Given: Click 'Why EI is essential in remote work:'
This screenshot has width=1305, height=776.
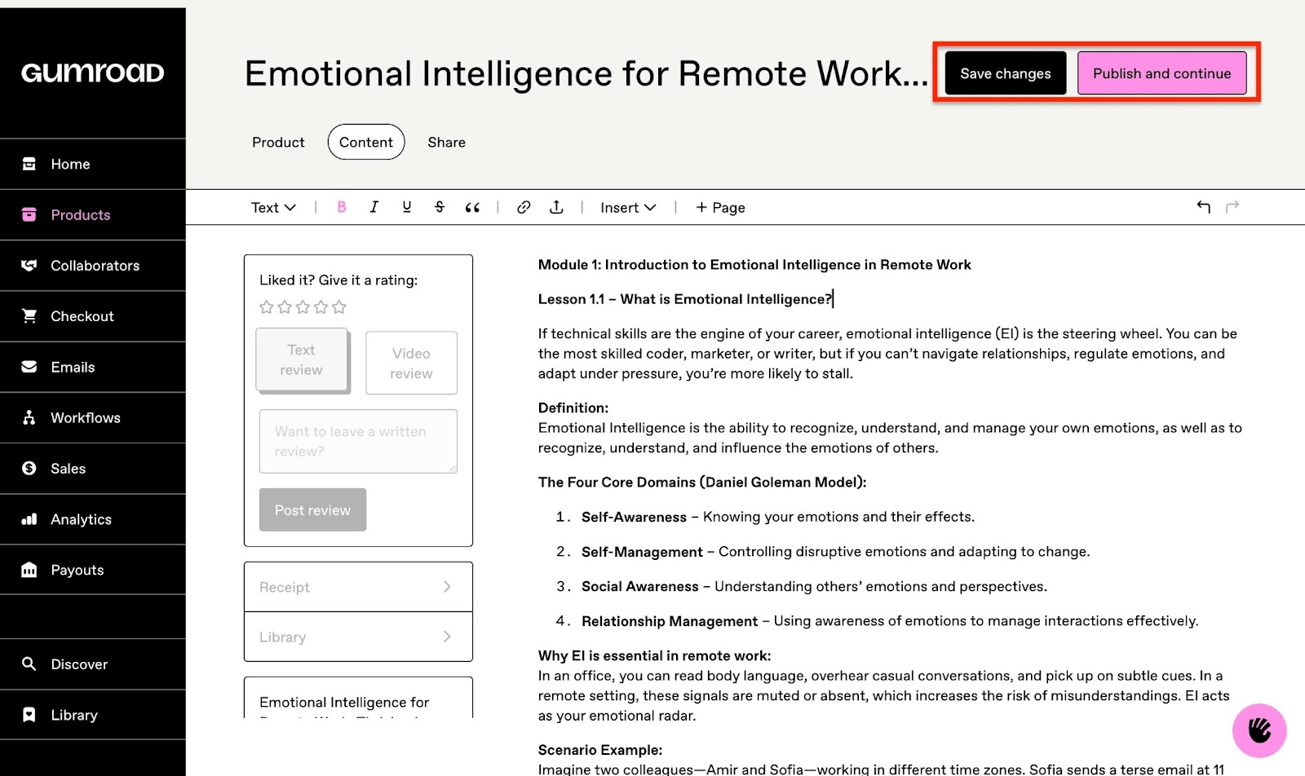Looking at the screenshot, I should coord(654,655).
